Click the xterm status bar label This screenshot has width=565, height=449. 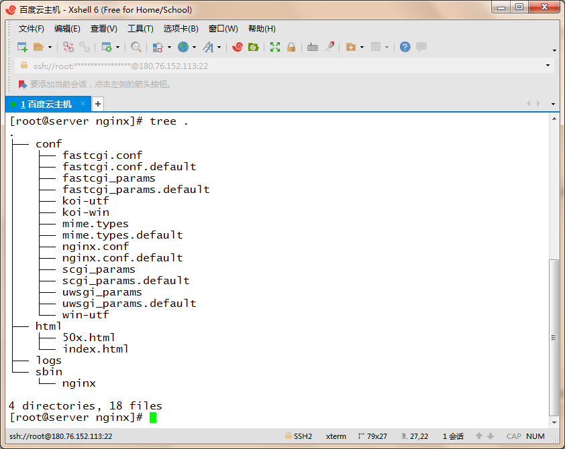tap(336, 436)
